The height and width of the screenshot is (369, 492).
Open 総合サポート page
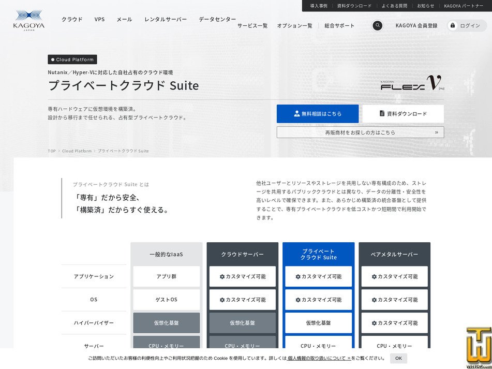[x=339, y=26]
